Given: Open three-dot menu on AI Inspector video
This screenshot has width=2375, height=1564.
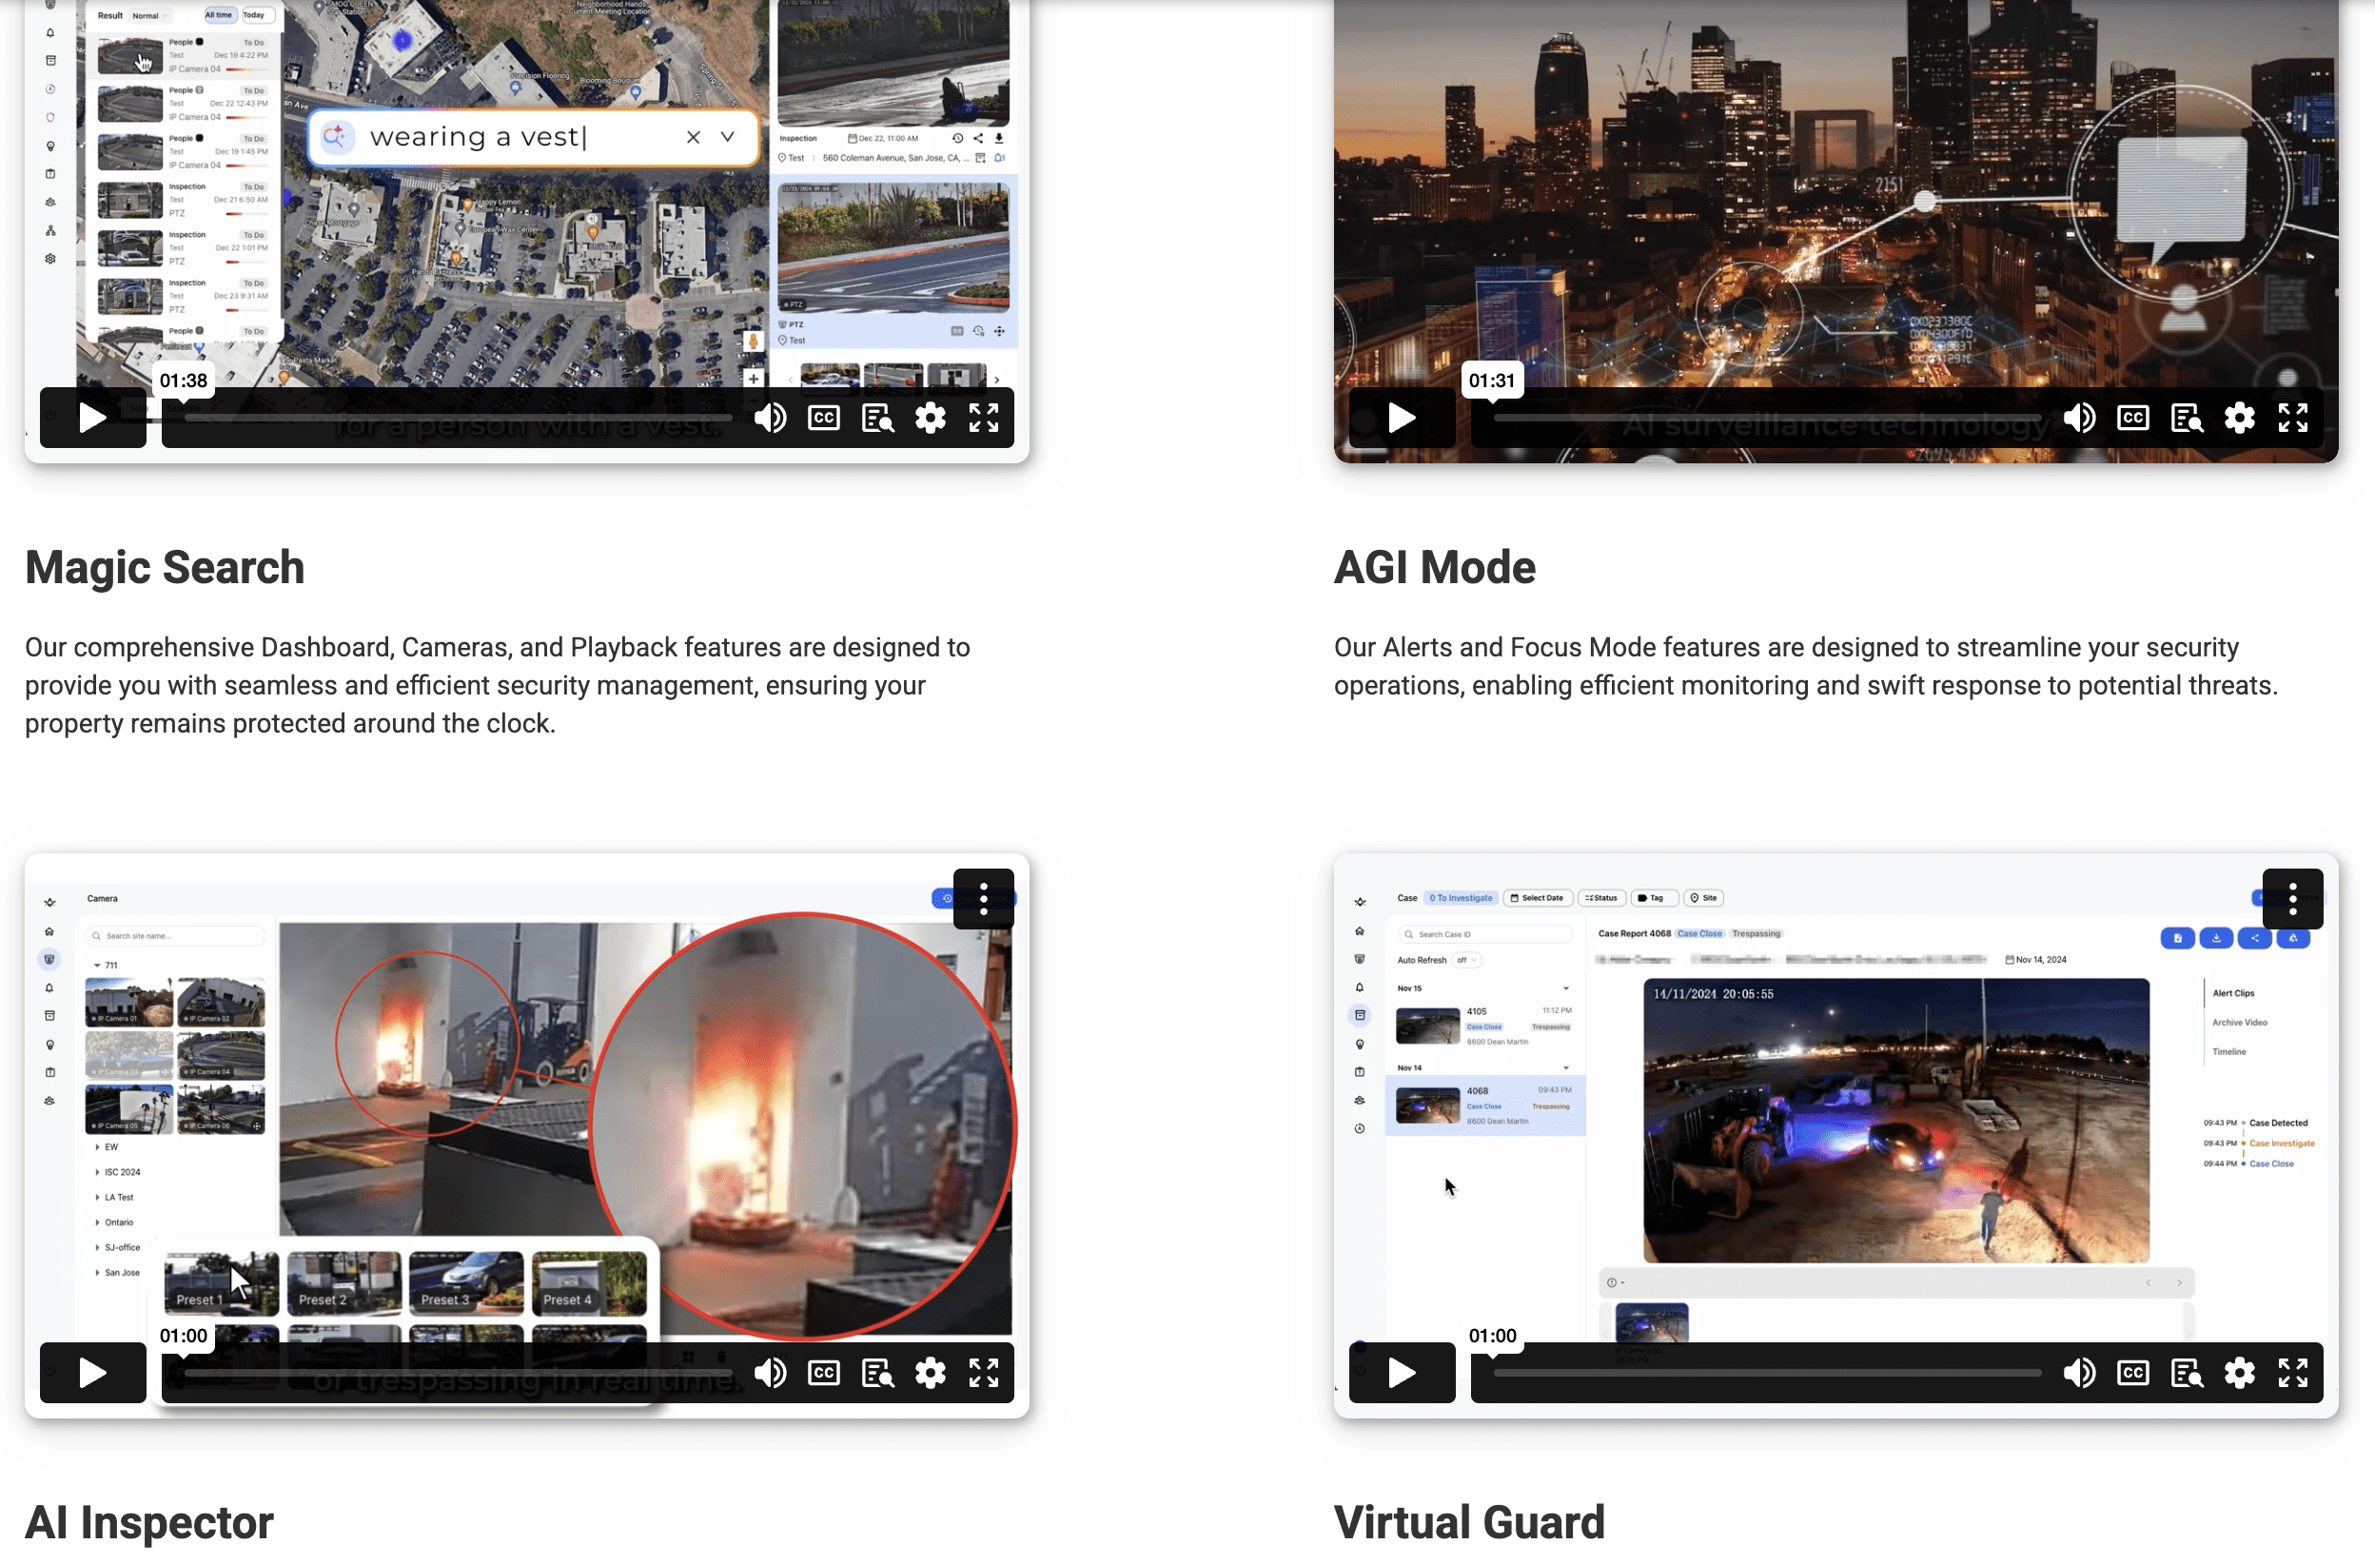Looking at the screenshot, I should (983, 899).
